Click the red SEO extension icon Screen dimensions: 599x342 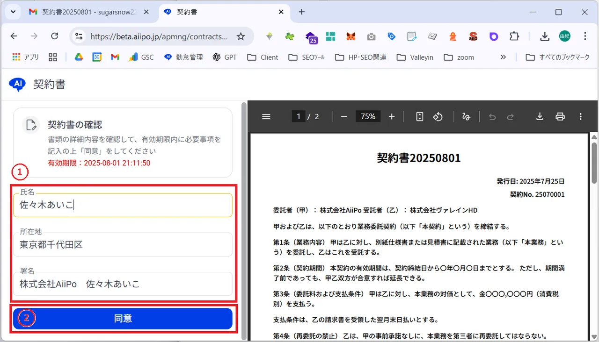(x=473, y=36)
